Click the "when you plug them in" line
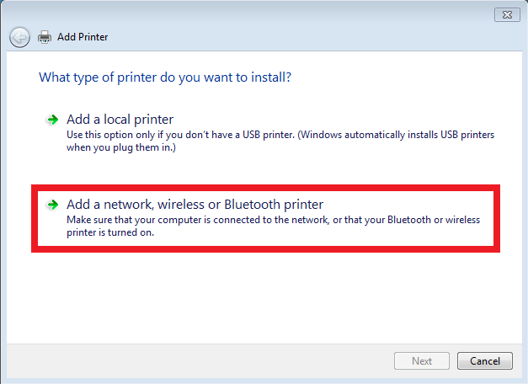Image resolution: width=528 pixels, height=384 pixels. (x=121, y=148)
